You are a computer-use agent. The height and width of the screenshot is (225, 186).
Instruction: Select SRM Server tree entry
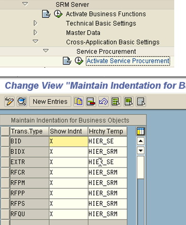click(72, 5)
